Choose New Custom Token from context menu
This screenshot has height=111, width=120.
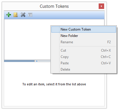(84, 29)
